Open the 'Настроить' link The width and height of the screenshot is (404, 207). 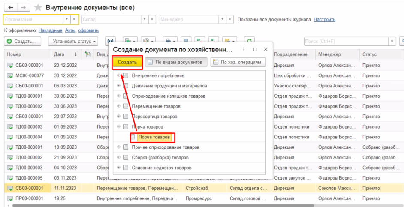click(324, 19)
